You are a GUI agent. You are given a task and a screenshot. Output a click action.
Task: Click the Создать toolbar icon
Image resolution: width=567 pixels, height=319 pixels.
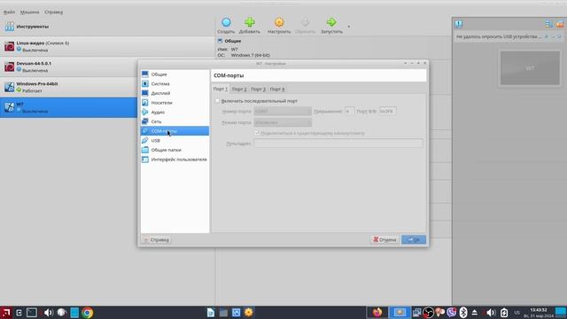click(226, 26)
